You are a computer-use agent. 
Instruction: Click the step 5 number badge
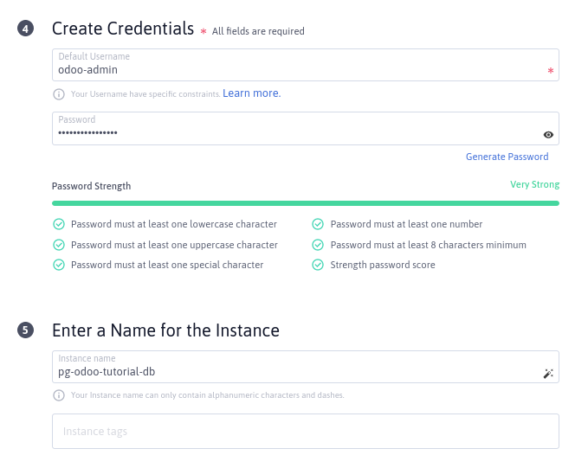click(x=25, y=330)
